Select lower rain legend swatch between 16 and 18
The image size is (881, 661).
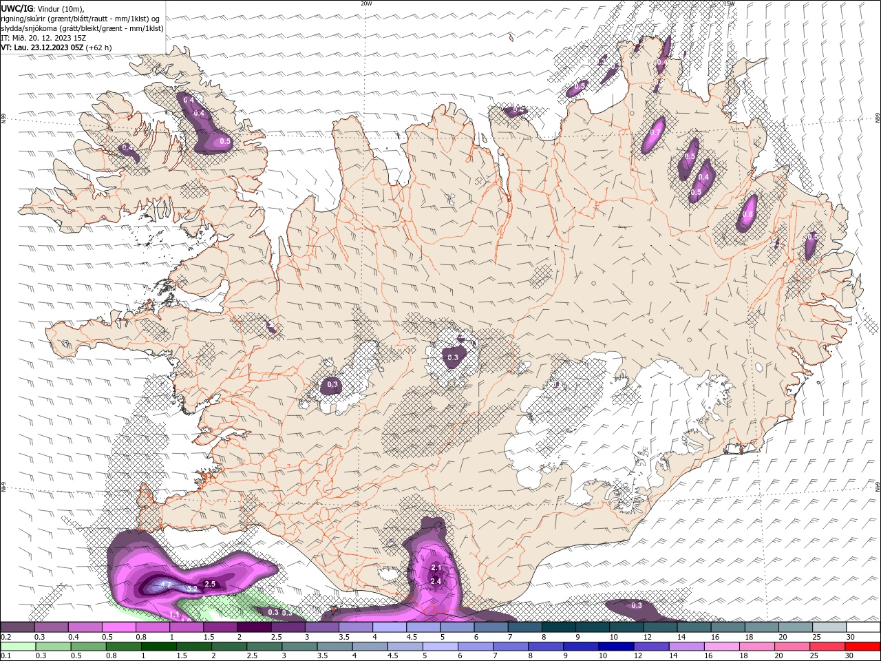pyautogui.click(x=722, y=647)
